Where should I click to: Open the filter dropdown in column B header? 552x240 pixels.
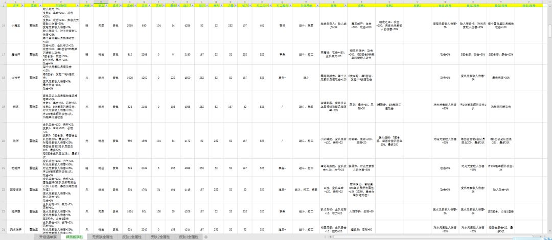pos(40,6)
